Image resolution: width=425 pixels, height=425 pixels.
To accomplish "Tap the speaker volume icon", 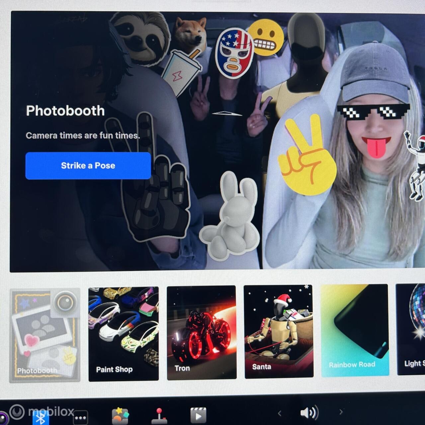I will click(x=309, y=413).
